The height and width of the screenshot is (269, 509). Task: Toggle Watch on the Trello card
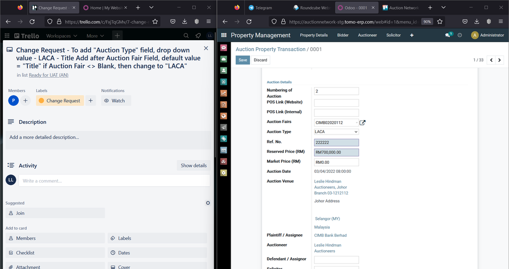[x=116, y=100]
